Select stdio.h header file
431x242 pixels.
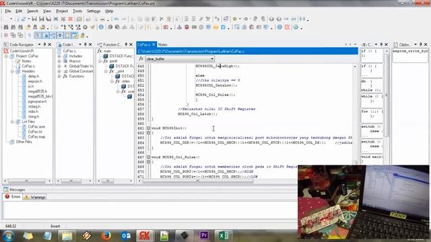pos(33,112)
